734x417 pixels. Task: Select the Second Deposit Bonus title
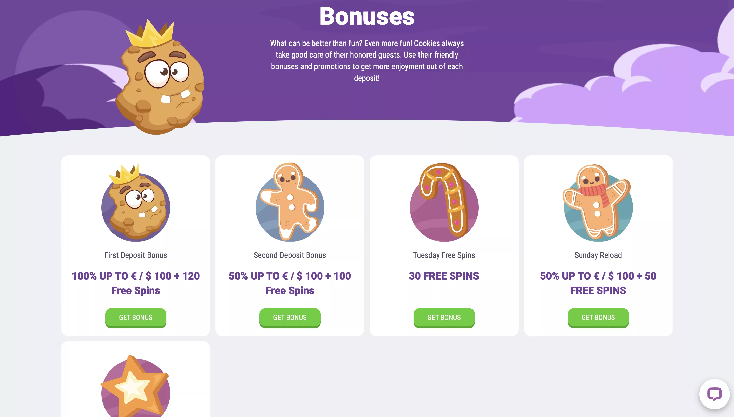click(x=290, y=255)
